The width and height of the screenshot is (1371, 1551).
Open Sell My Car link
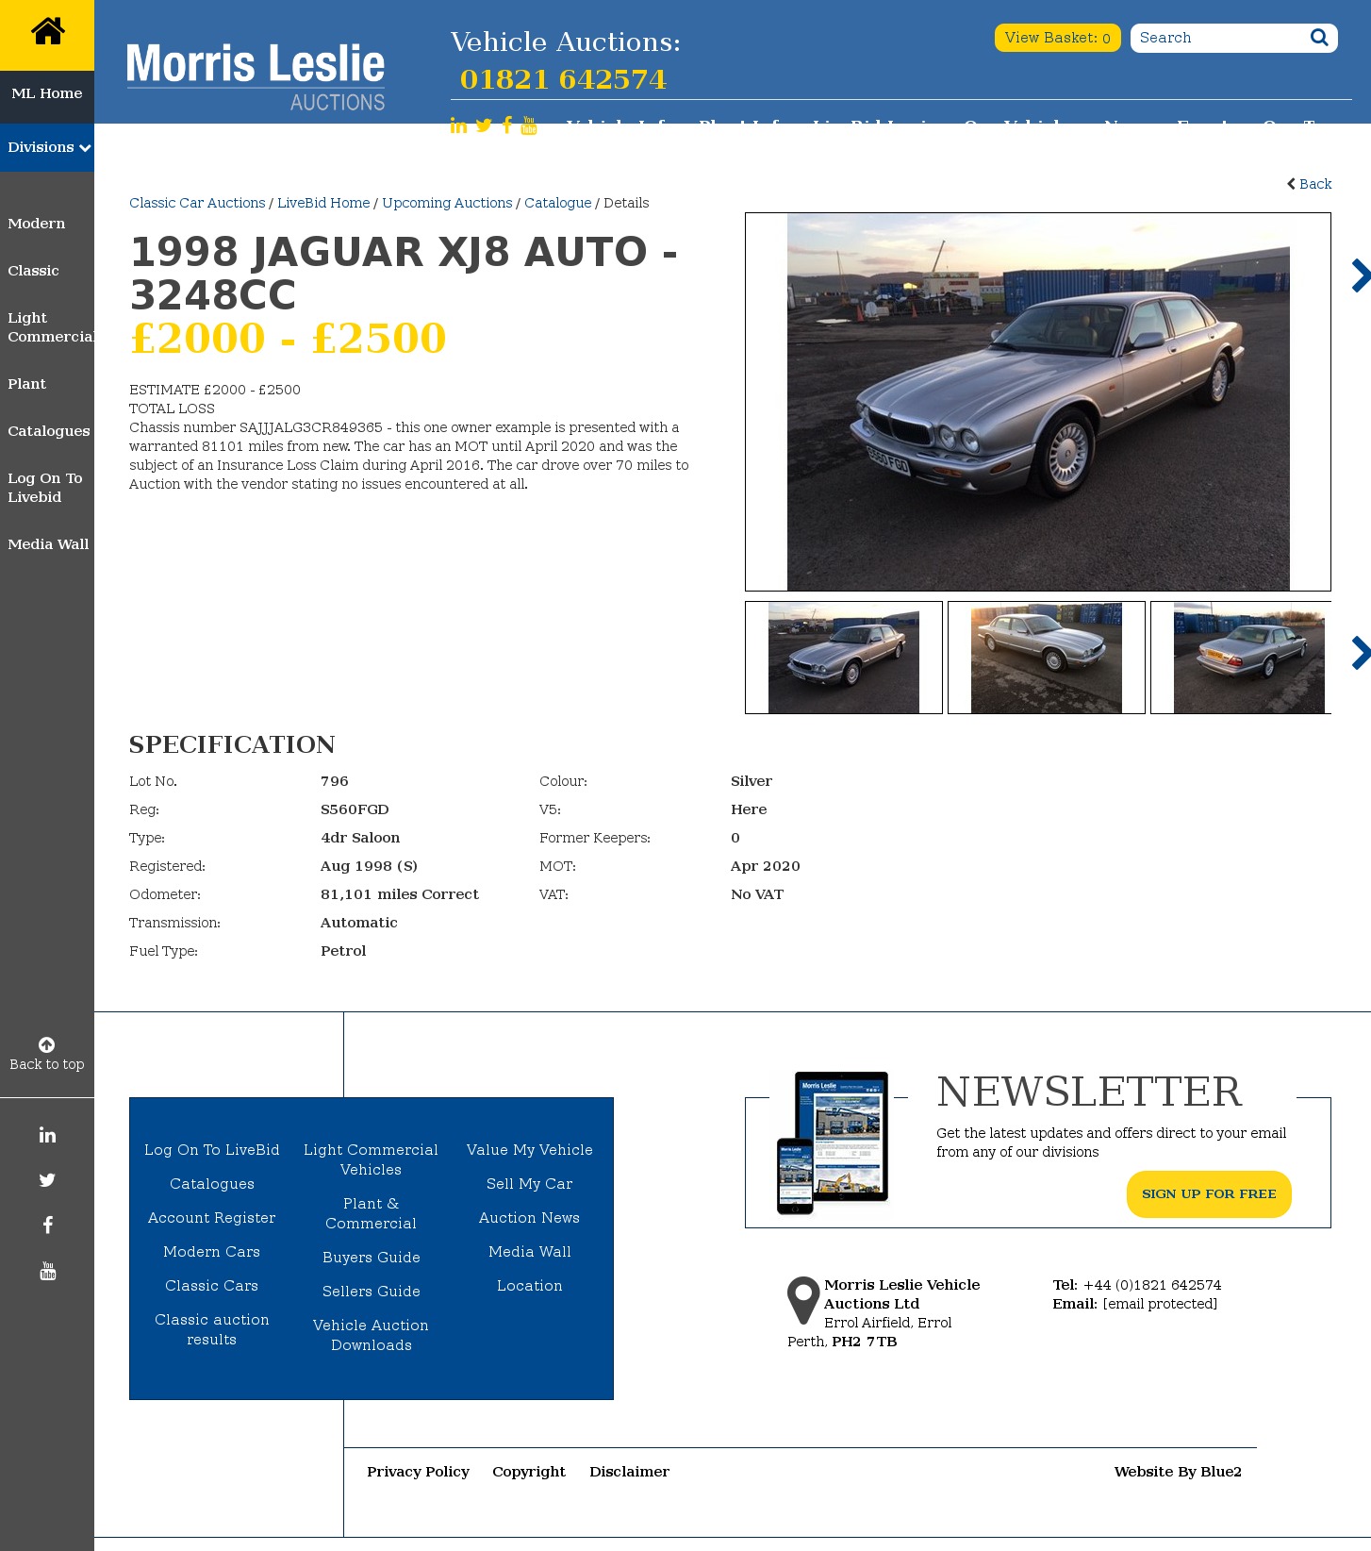coord(530,1184)
